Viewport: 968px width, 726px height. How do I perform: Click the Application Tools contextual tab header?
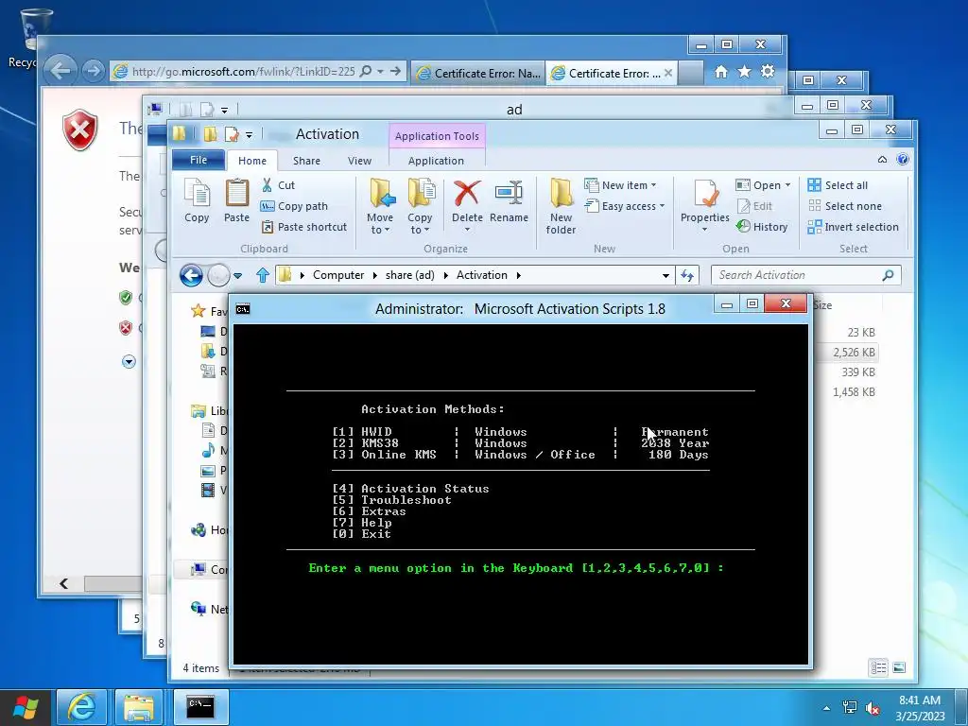click(x=437, y=136)
